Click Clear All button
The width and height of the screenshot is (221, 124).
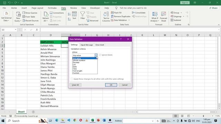click(75, 85)
